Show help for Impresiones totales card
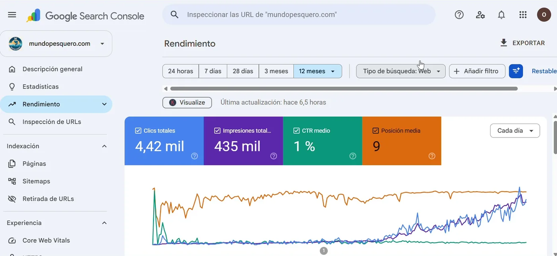Viewport: 557px width, 256px height. point(274,156)
